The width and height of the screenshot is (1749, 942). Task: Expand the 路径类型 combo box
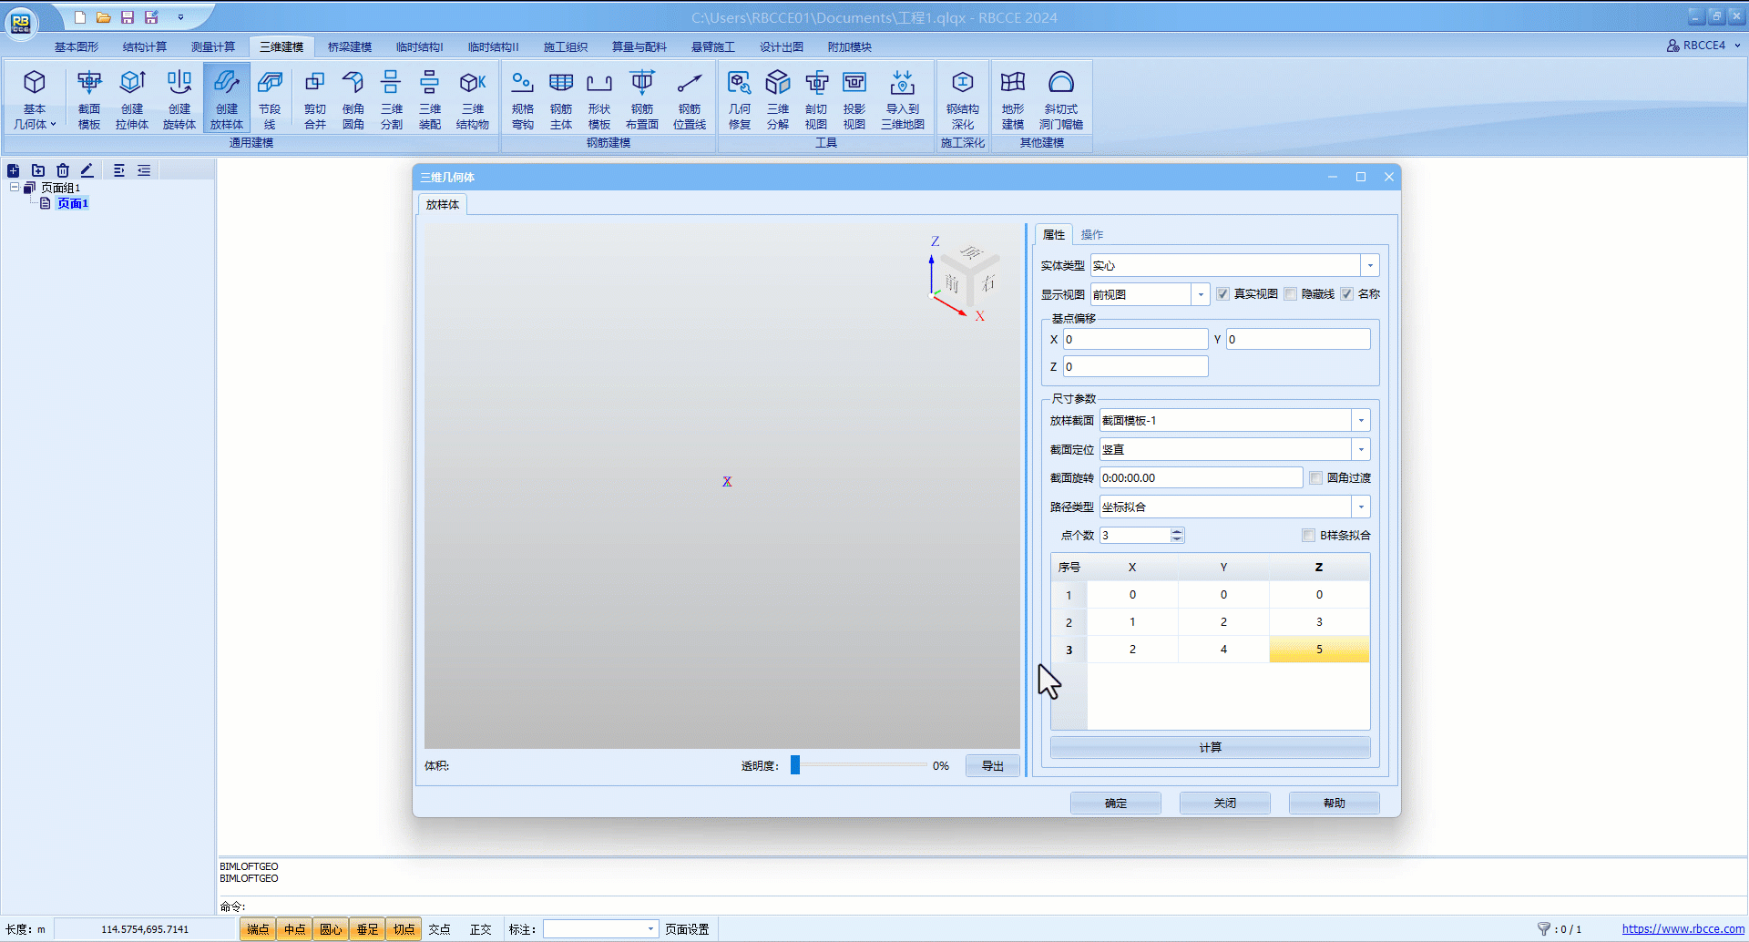[1361, 507]
